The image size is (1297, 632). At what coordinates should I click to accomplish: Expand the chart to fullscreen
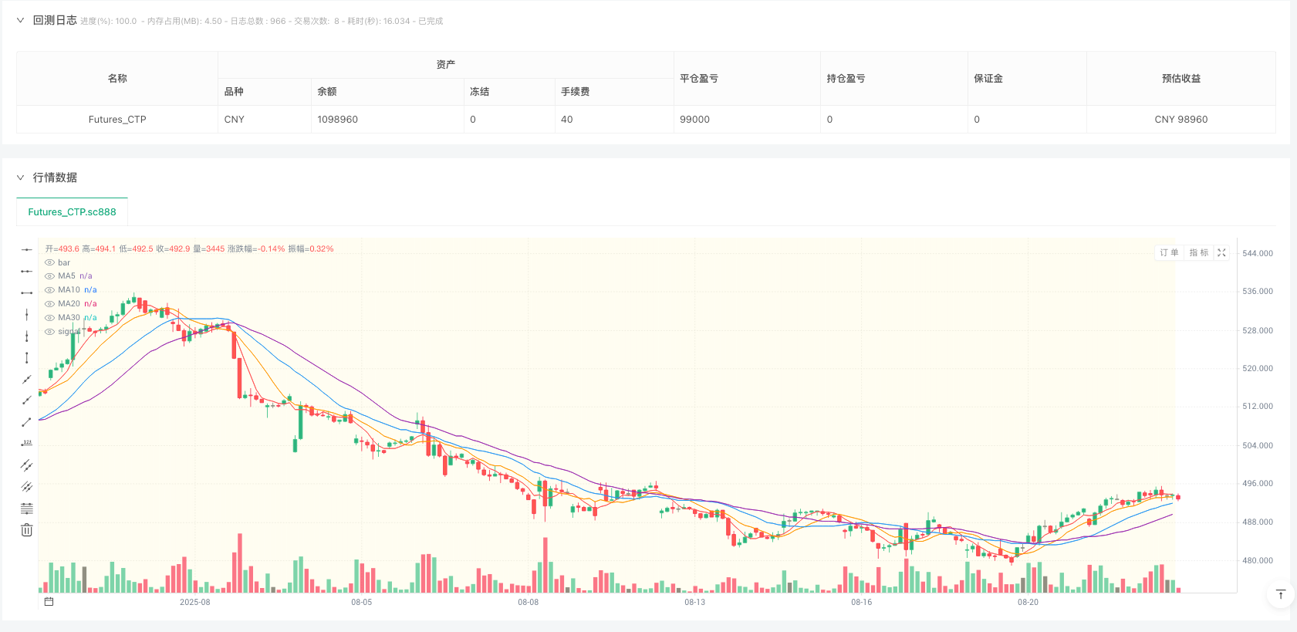tap(1221, 252)
